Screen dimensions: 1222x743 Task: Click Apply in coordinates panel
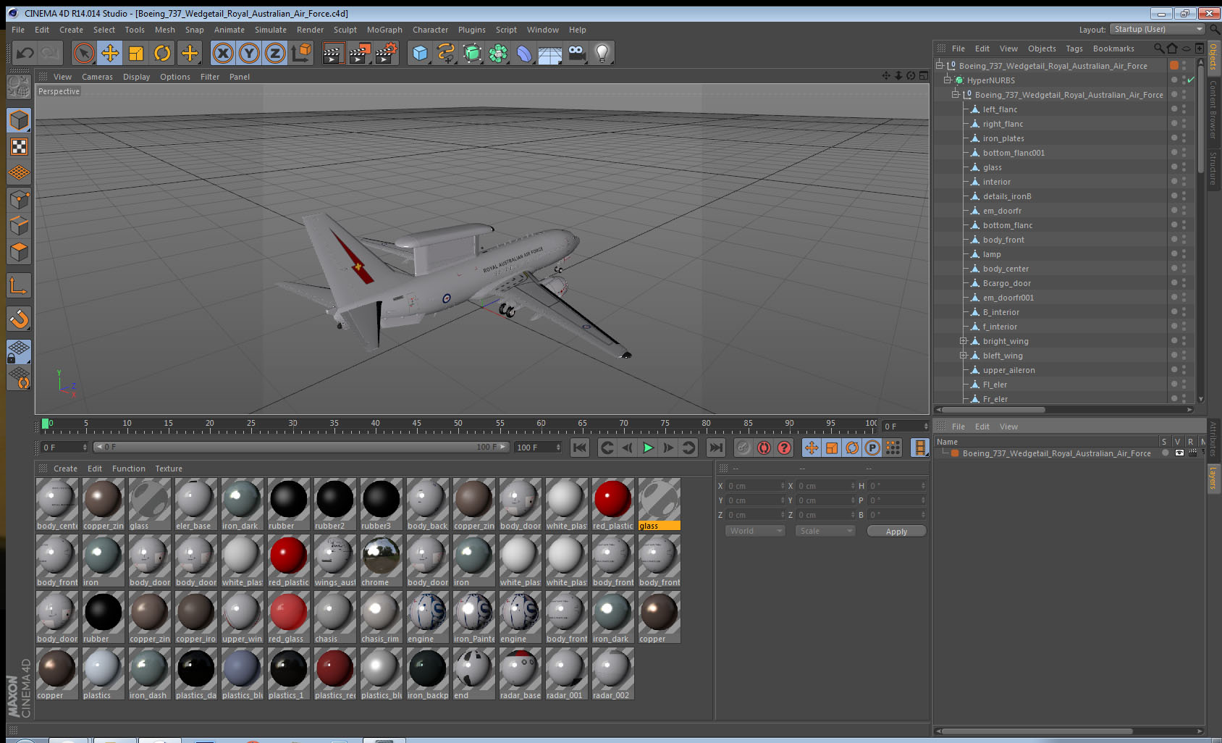coord(896,532)
